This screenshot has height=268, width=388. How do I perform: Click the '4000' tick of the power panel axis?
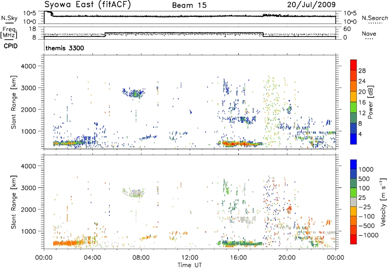29,66
